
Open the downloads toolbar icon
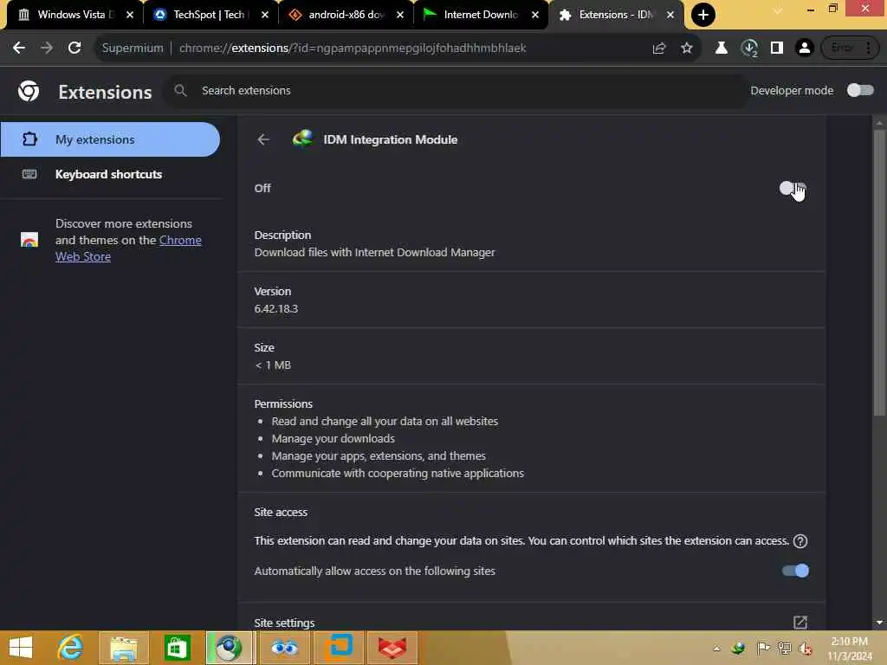coord(749,48)
